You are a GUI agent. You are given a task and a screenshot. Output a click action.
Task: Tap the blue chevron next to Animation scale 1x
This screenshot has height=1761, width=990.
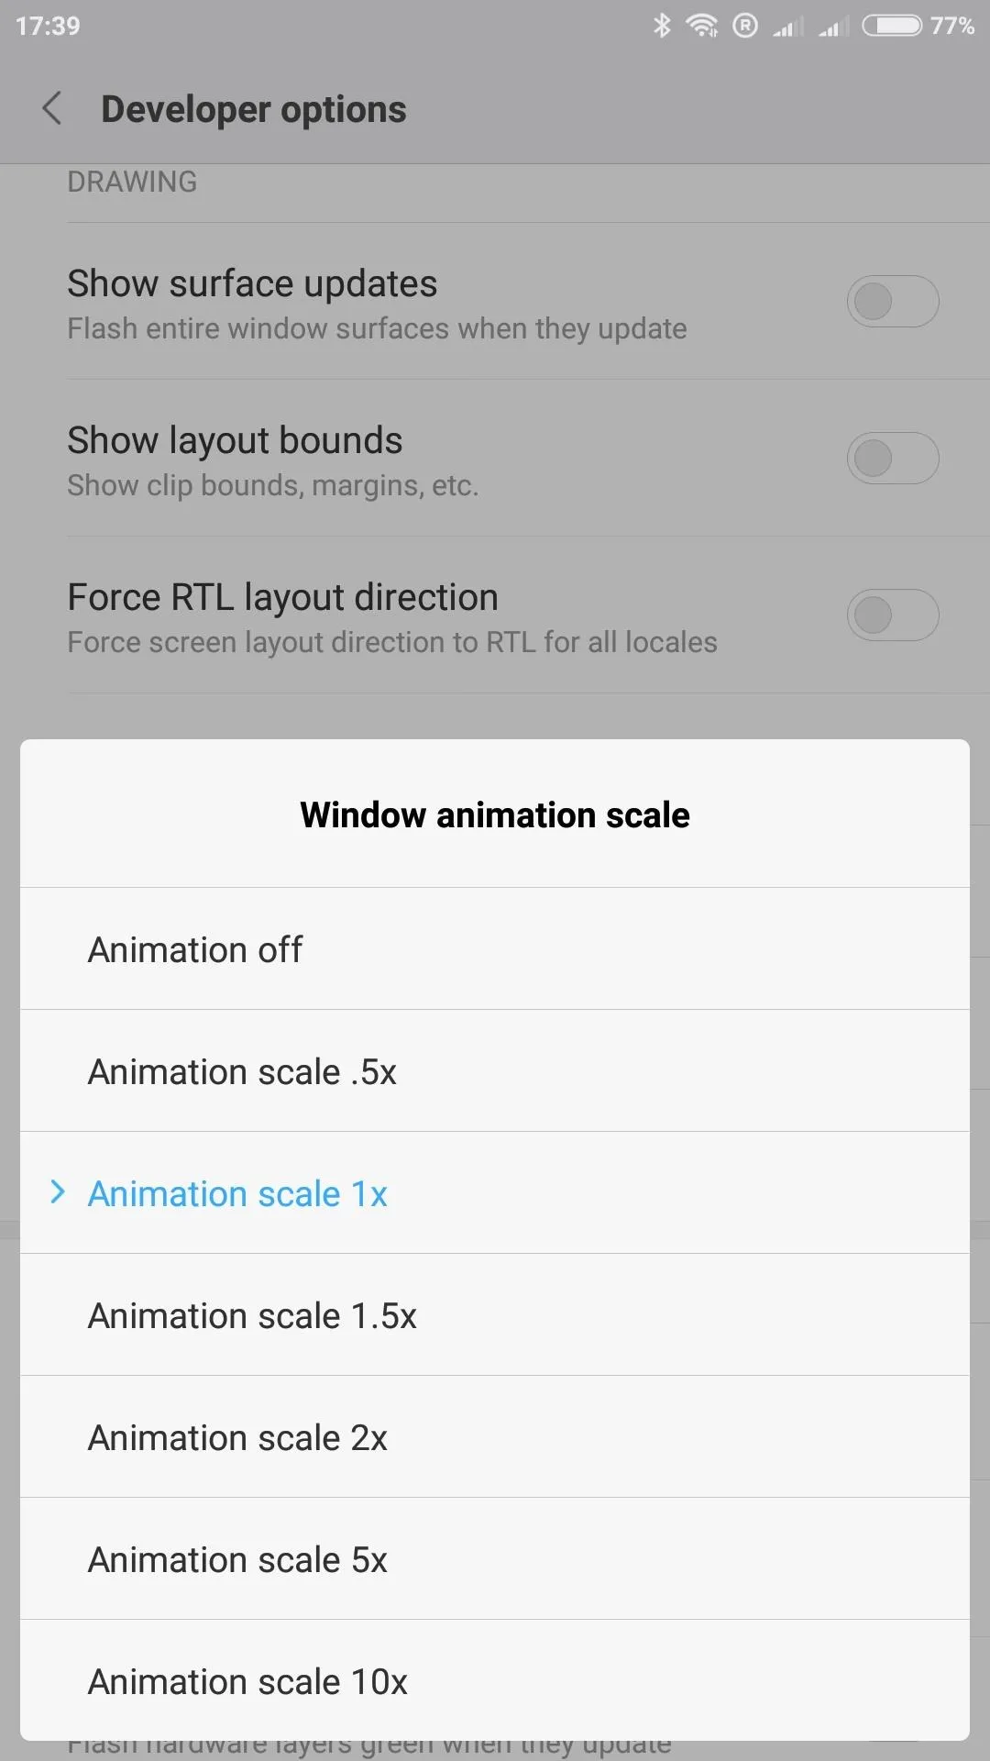coord(58,1192)
